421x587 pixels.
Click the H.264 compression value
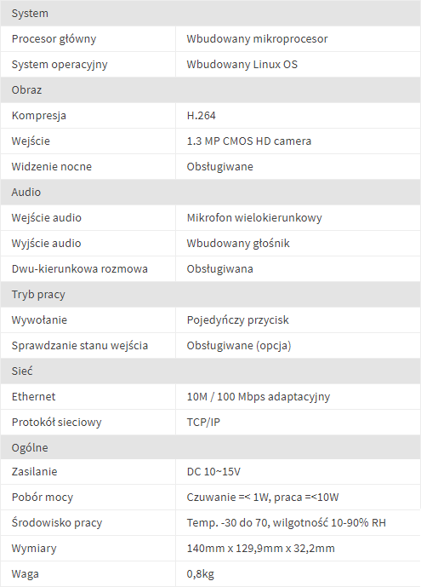[201, 115]
